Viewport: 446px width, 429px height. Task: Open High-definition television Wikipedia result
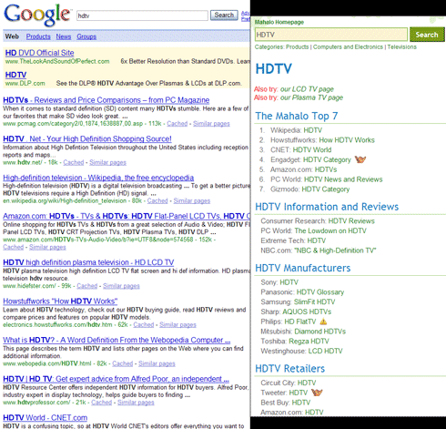pyautogui.click(x=98, y=178)
